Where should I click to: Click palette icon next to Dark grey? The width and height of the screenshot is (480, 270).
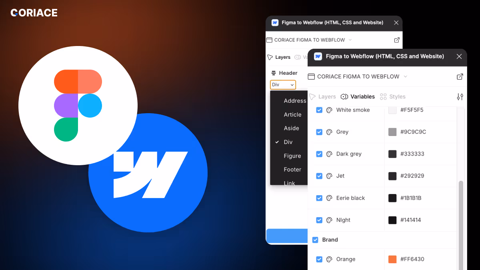[329, 154]
